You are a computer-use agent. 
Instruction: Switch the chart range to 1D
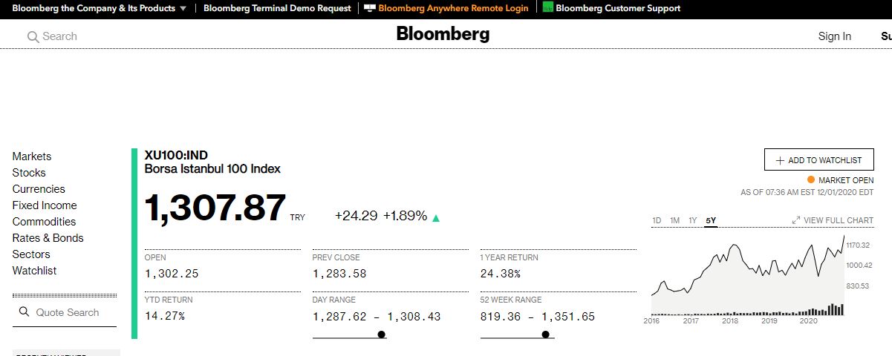[x=657, y=220]
